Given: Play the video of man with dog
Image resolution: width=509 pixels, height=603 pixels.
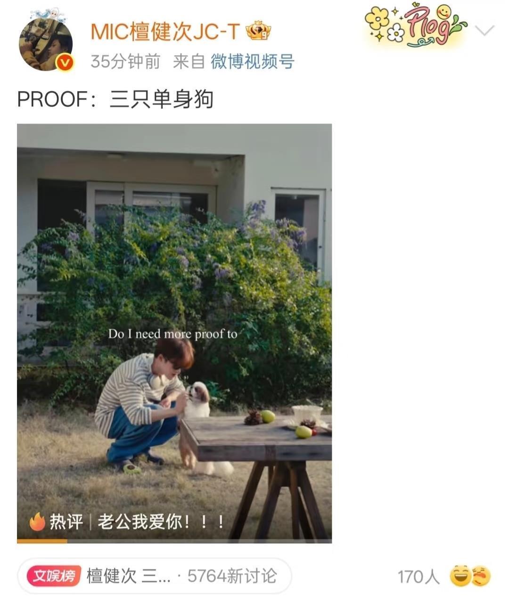Looking at the screenshot, I should (x=174, y=333).
